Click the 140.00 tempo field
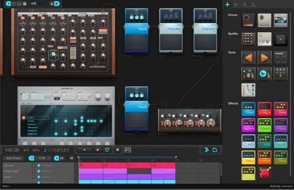Screen dimensions: 294x190 point(12,150)
